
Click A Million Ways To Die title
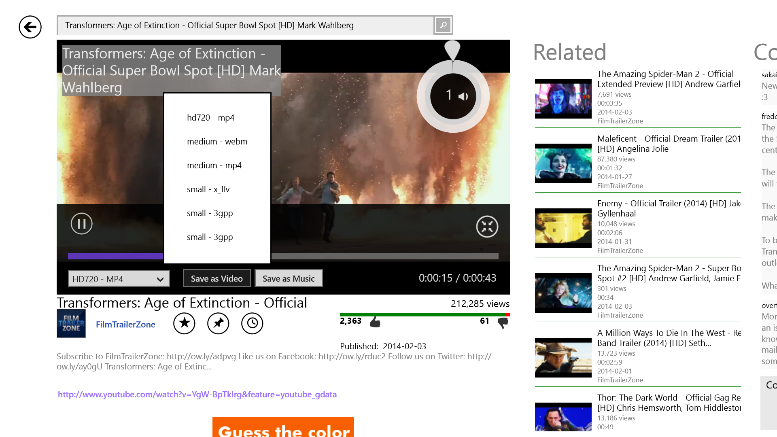[669, 338]
